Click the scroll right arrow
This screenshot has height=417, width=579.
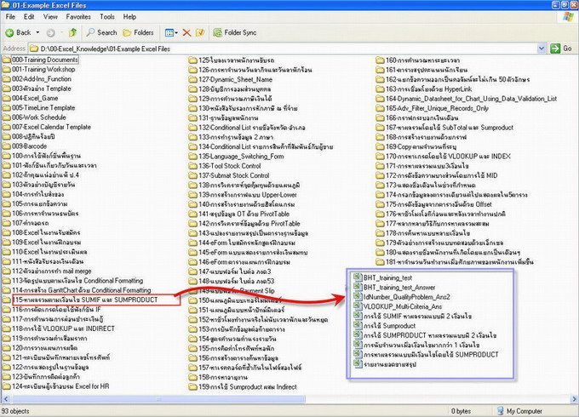(574, 399)
